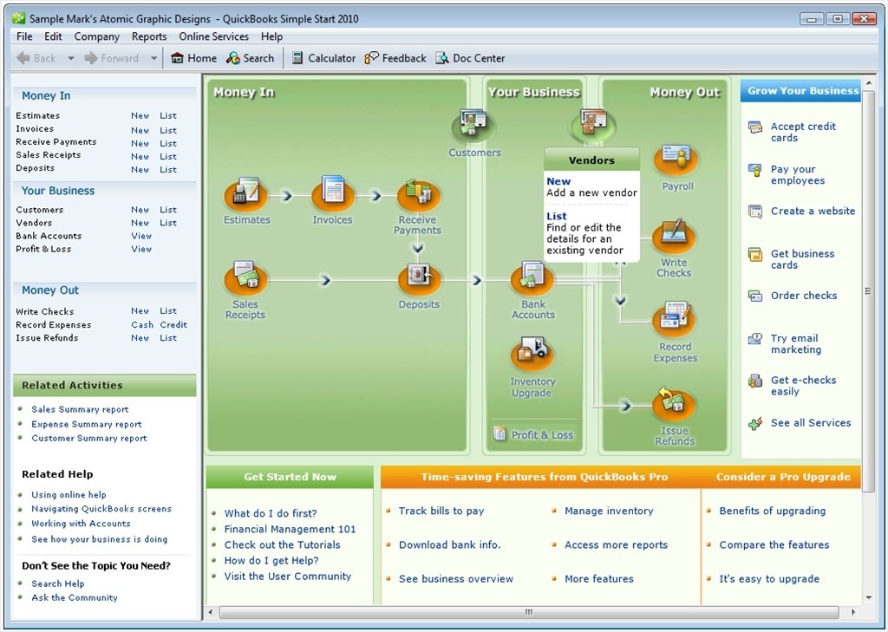Image resolution: width=888 pixels, height=632 pixels.
Task: Open the Help menu
Action: (271, 36)
